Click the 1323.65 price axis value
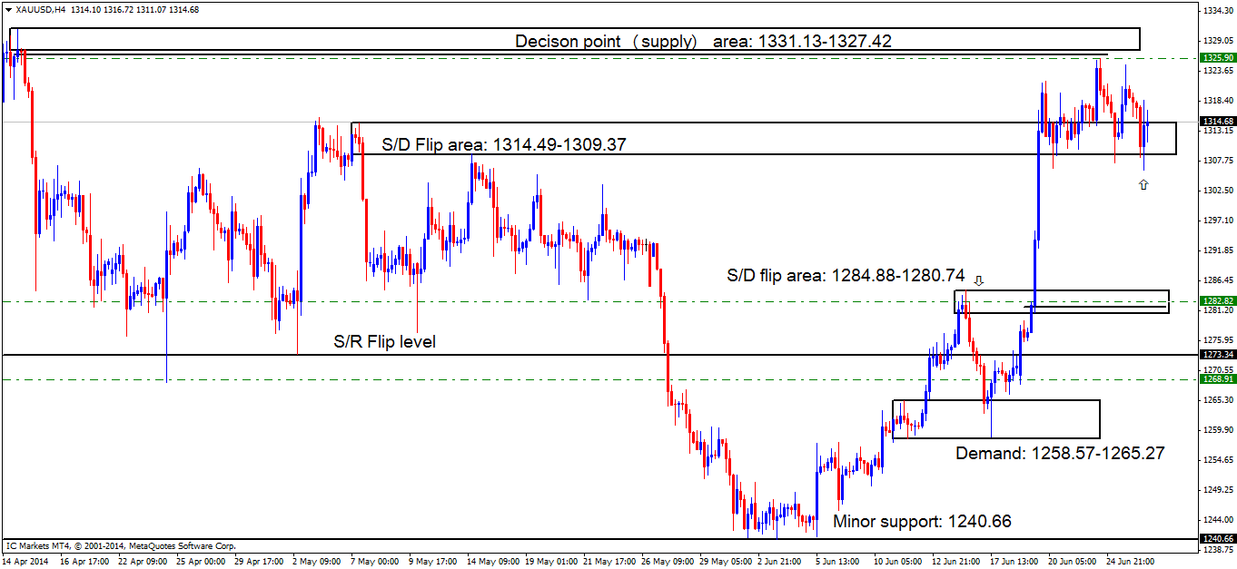The image size is (1237, 569). (x=1216, y=71)
